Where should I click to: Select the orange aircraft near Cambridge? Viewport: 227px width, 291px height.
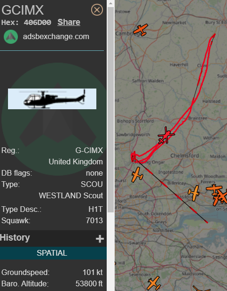click(x=141, y=30)
